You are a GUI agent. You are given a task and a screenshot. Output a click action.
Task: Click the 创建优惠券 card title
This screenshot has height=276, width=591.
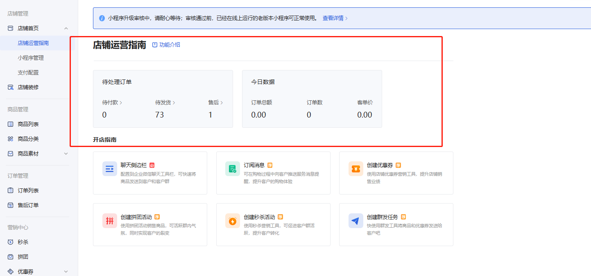(380, 165)
